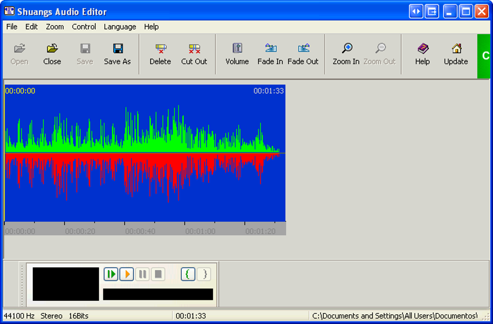Click the 00:01:33 status bar time
Image resolution: width=493 pixels, height=324 pixels.
tap(191, 316)
